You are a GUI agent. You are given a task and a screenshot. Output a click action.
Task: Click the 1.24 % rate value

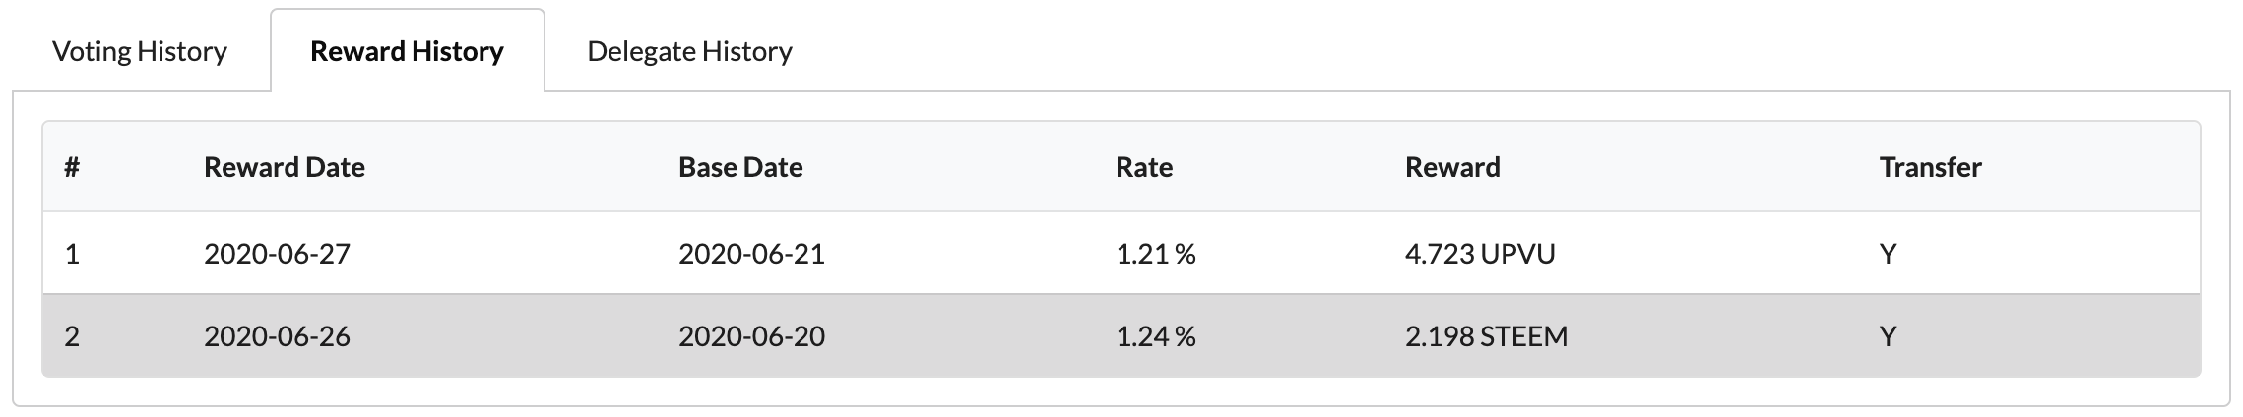pos(1155,336)
